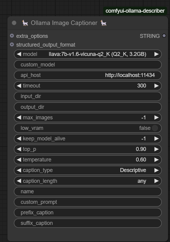Decrease max_images with left arrow
This screenshot has width=170, height=242.
tap(19, 118)
